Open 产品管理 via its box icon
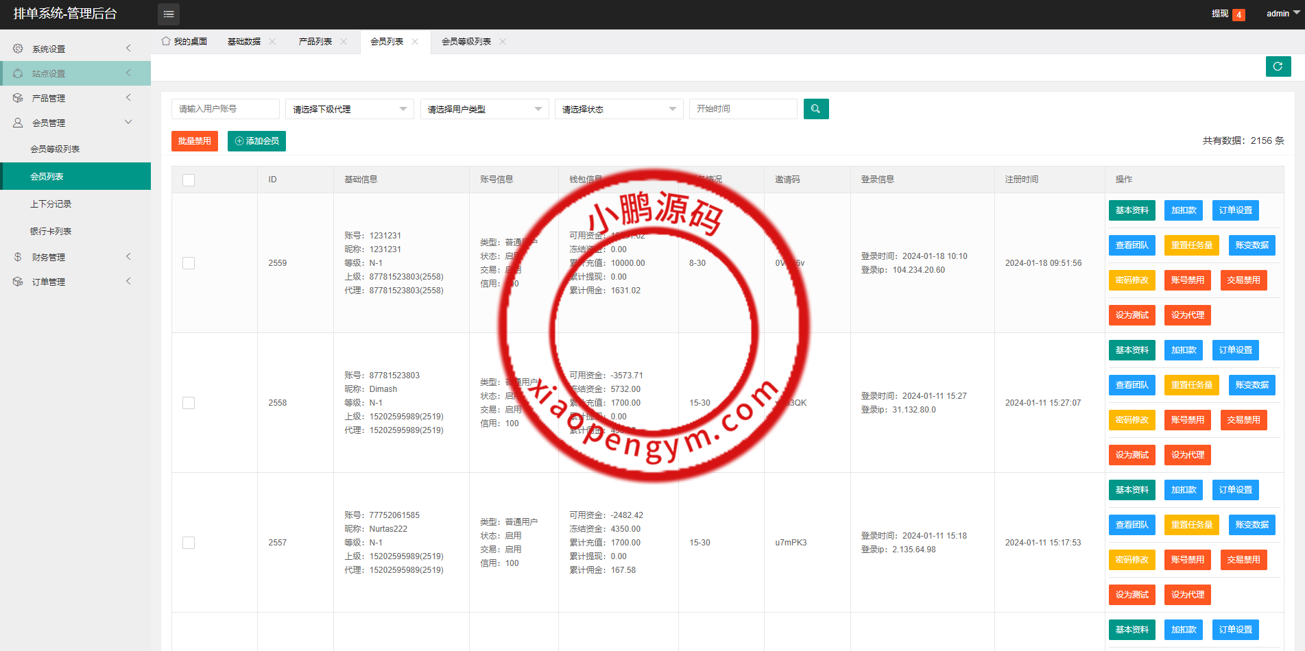Viewport: 1305px width, 651px height. pos(18,97)
